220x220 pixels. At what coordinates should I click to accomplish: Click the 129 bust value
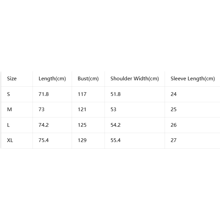coord(82,140)
